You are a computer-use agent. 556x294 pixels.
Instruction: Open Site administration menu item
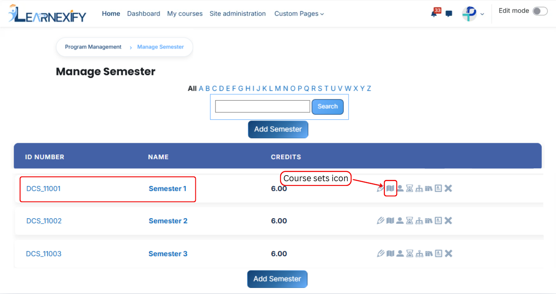click(238, 14)
